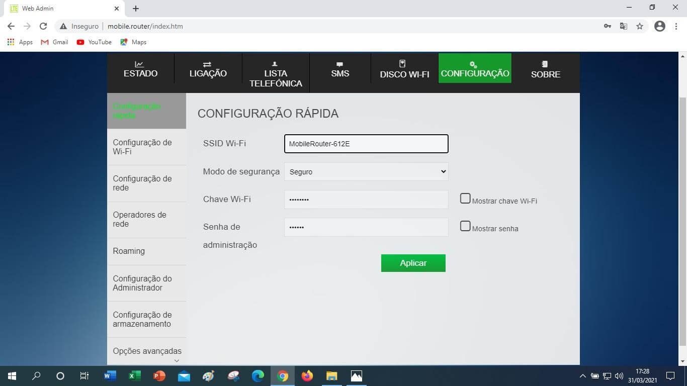The image size is (687, 386).
Task: Expand the Modo de segurança dropdown
Action: [x=366, y=171]
